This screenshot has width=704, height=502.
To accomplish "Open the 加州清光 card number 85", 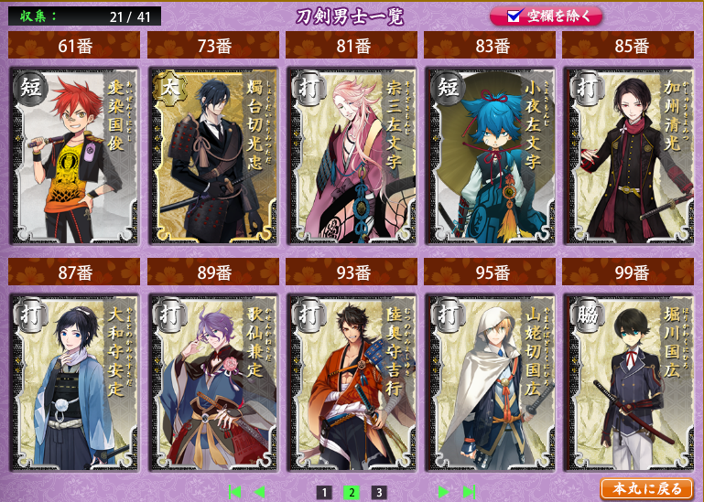I will pyautogui.click(x=628, y=155).
